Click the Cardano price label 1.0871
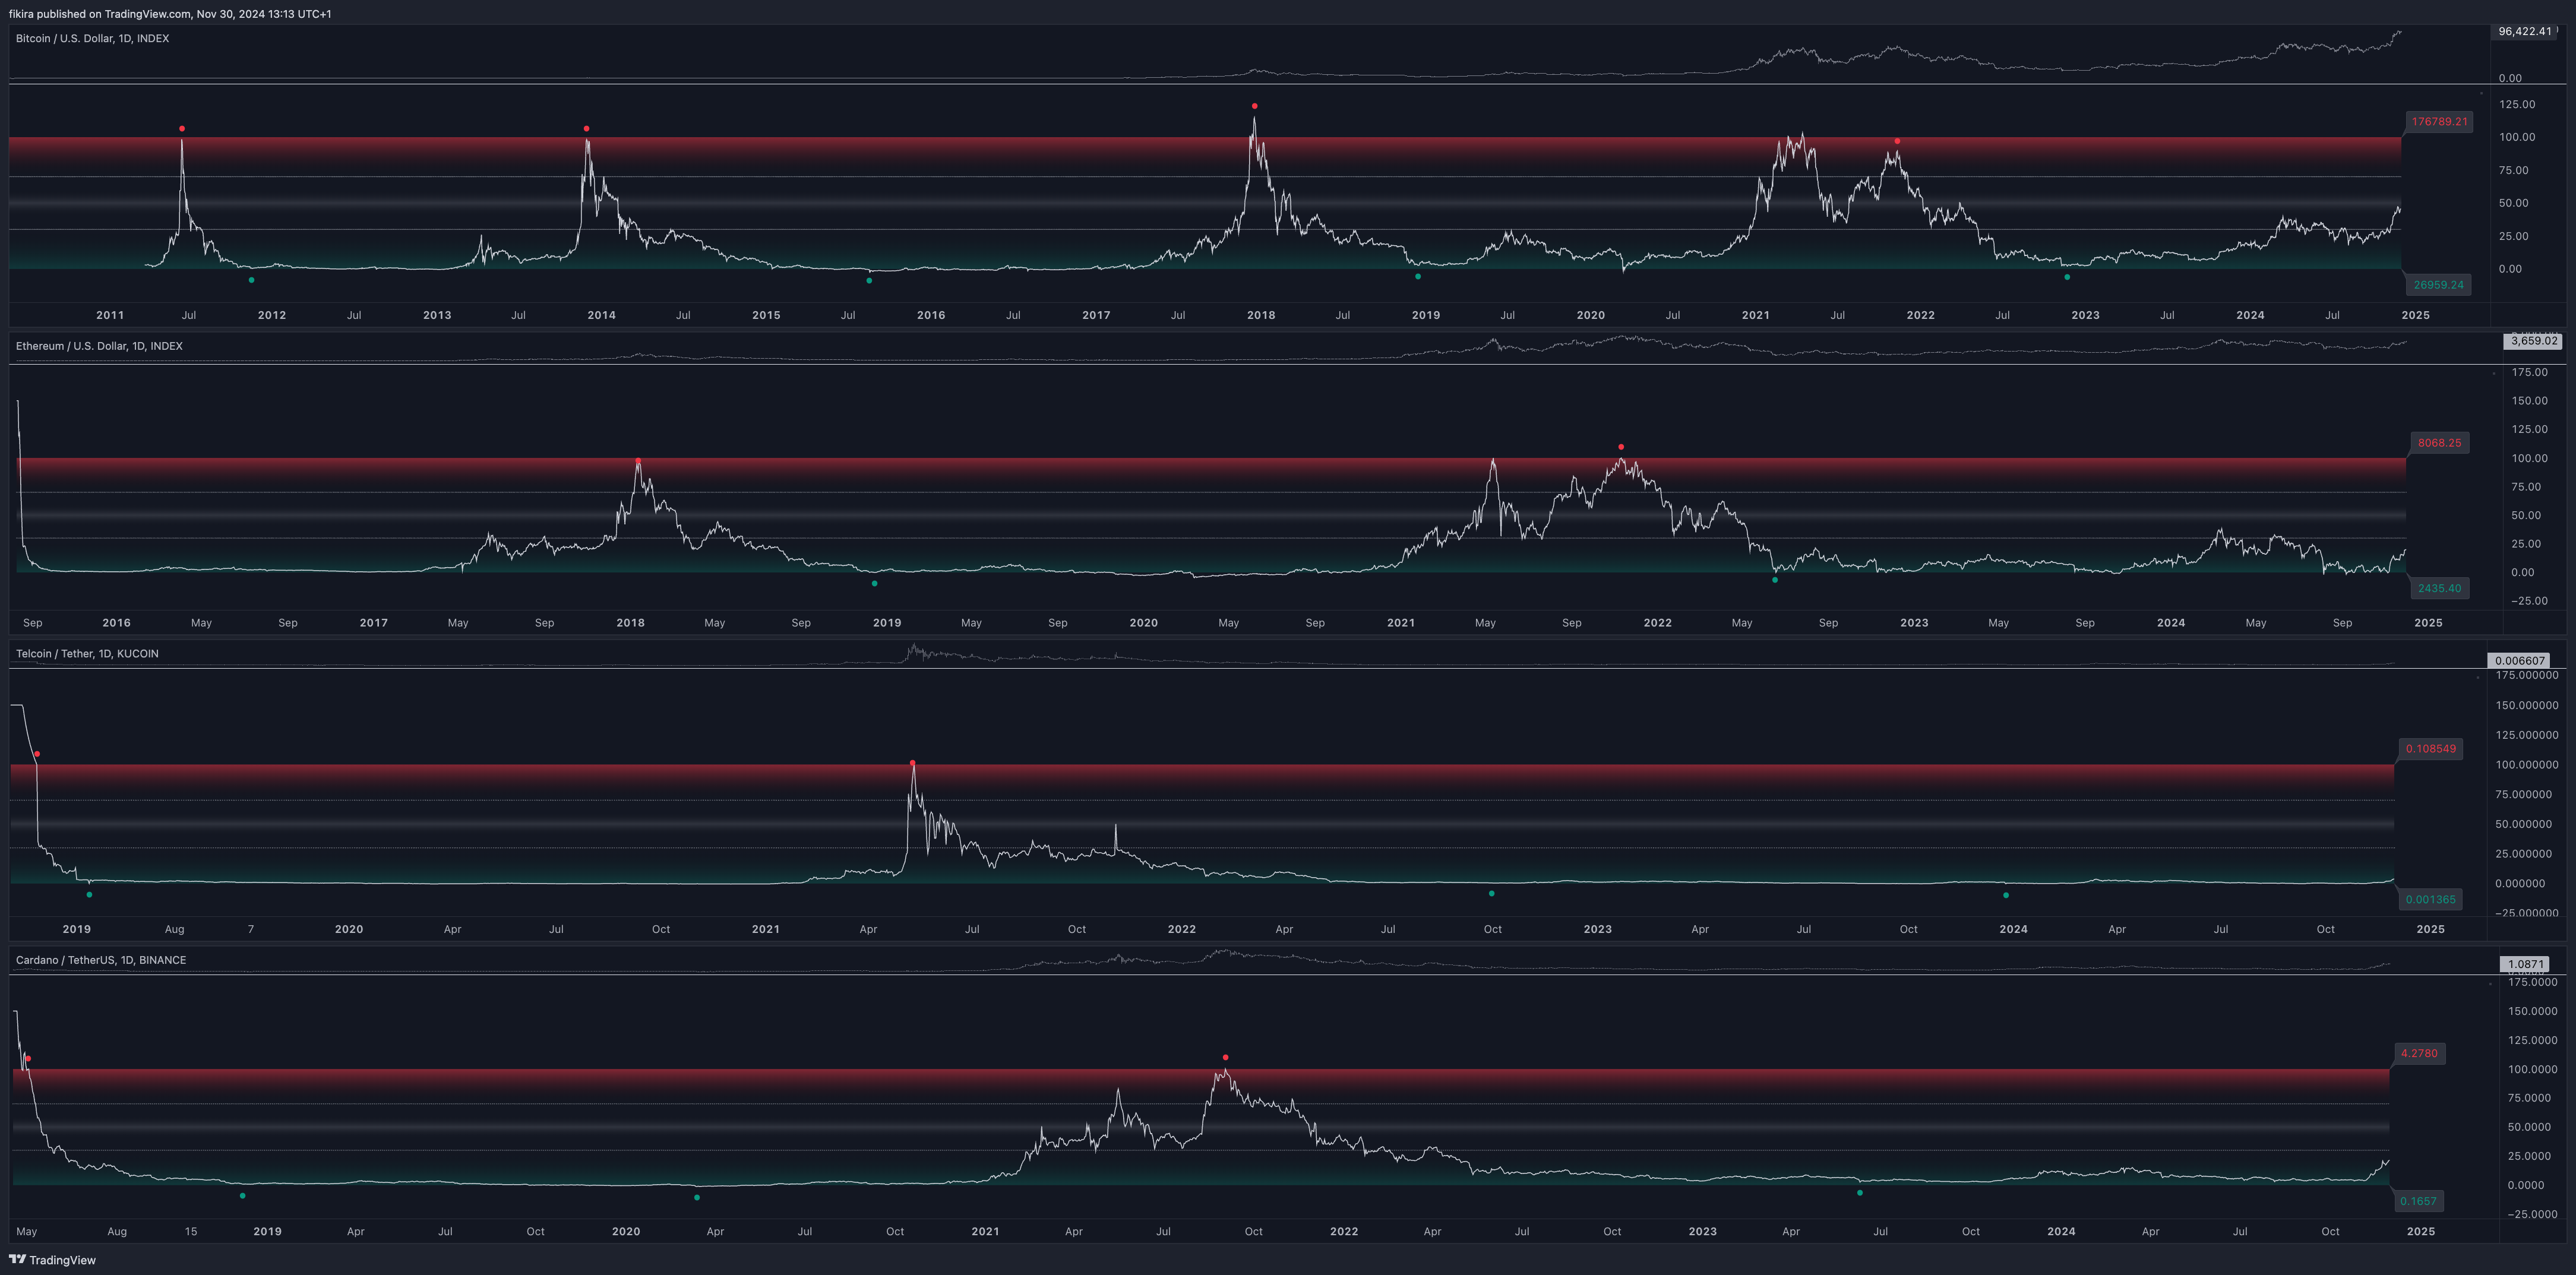Image resolution: width=2576 pixels, height=1275 pixels. coord(2525,964)
